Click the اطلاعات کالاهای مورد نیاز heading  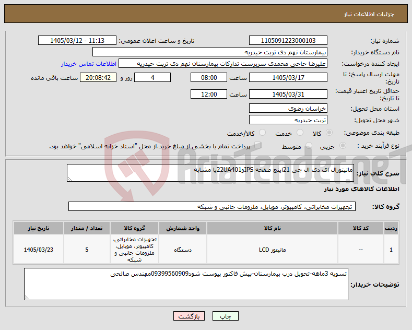coord(361,189)
